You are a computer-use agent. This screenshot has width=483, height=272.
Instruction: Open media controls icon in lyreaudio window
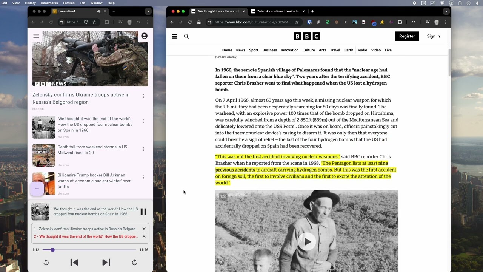(x=120, y=22)
